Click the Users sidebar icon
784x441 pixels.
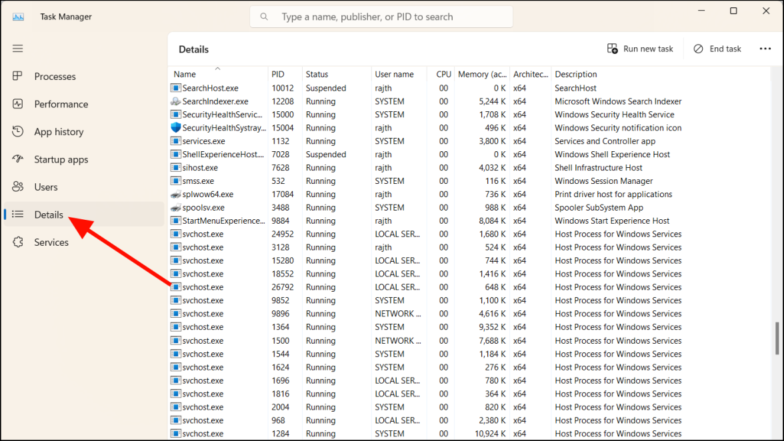18,187
